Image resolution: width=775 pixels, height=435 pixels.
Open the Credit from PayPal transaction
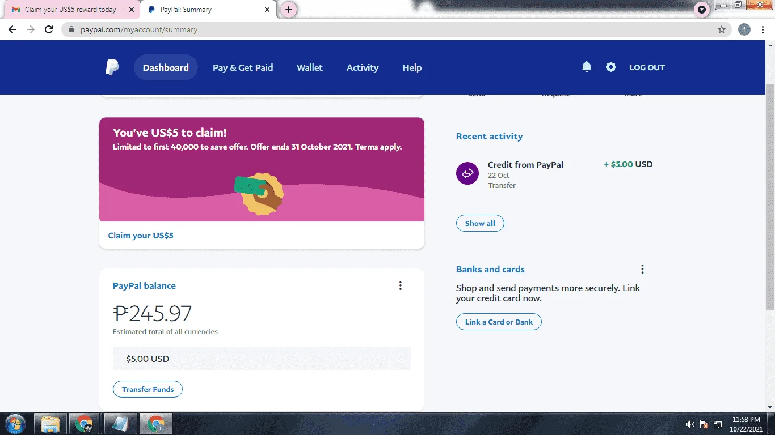554,174
